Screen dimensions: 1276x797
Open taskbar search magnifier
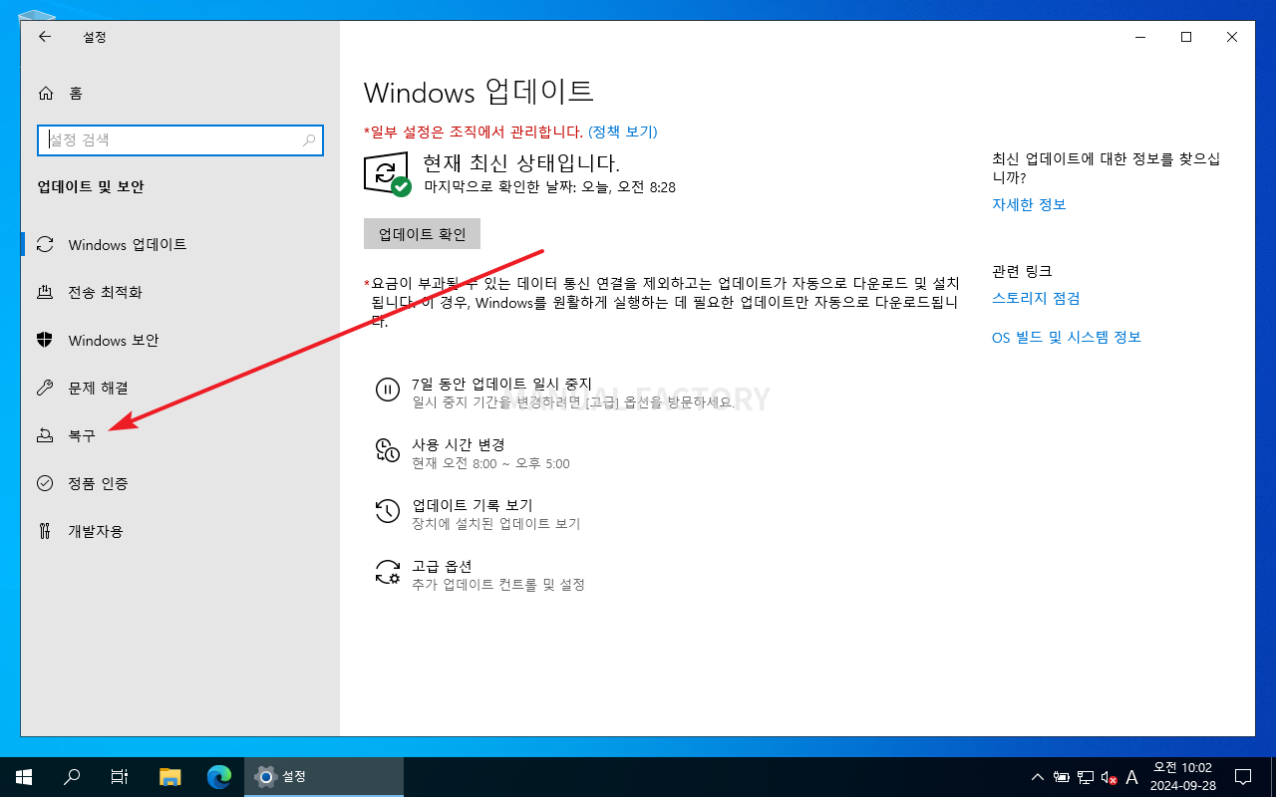coord(72,776)
